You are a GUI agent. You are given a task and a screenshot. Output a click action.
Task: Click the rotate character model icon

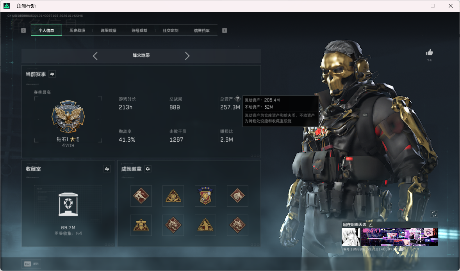tap(434, 214)
